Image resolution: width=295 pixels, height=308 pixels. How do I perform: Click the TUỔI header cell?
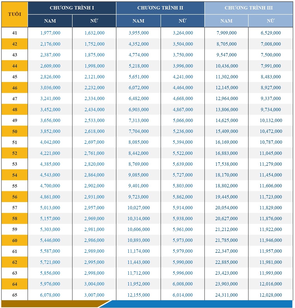tap(14, 14)
